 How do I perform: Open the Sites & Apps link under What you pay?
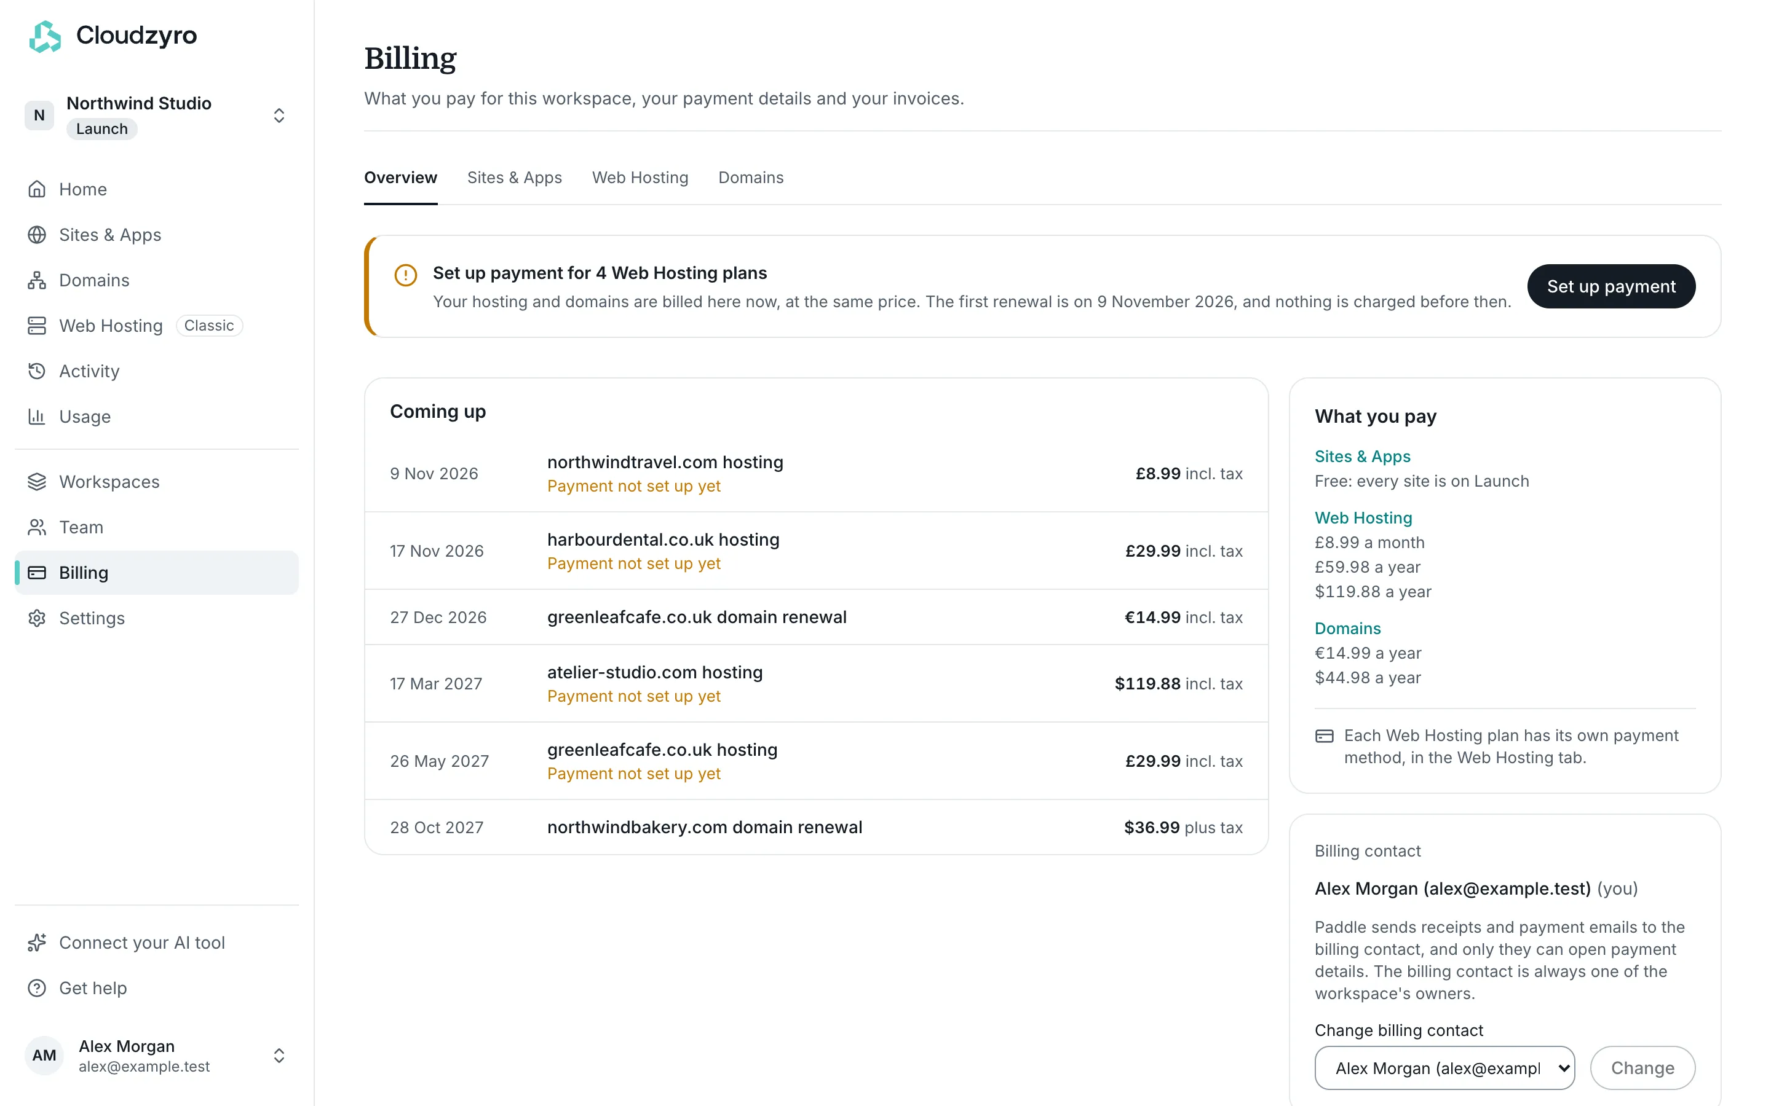click(1362, 457)
